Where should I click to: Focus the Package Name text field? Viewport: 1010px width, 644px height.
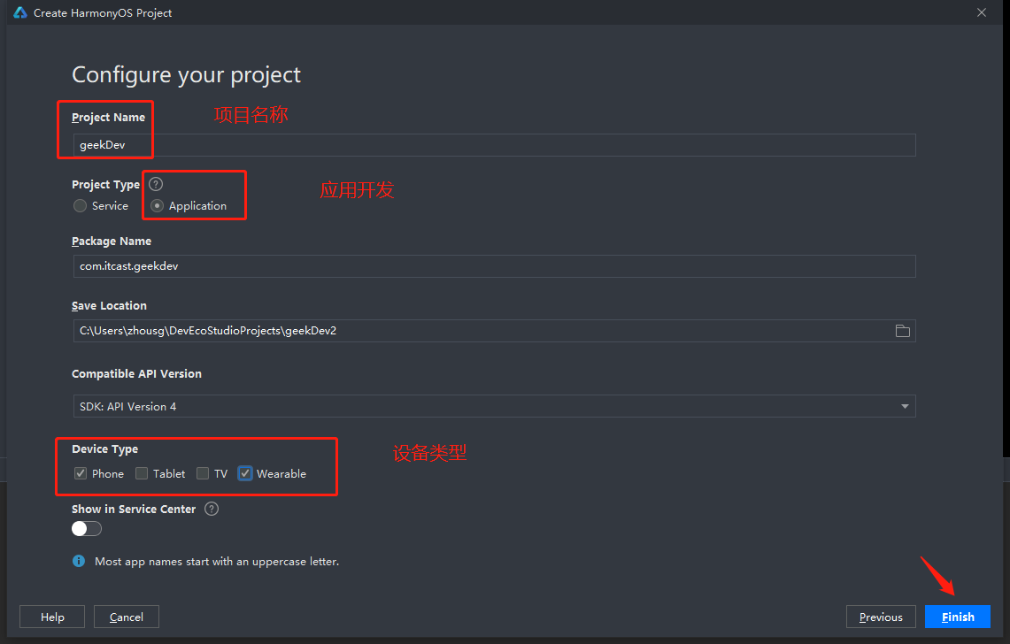click(493, 266)
